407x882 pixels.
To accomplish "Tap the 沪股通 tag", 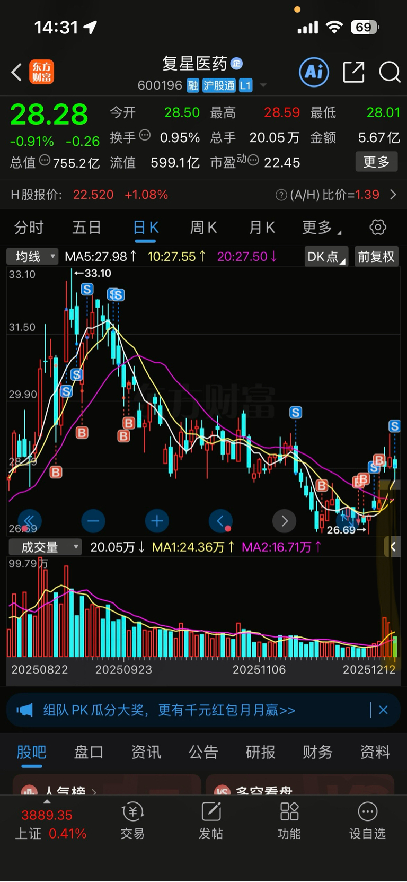I will pos(219,85).
